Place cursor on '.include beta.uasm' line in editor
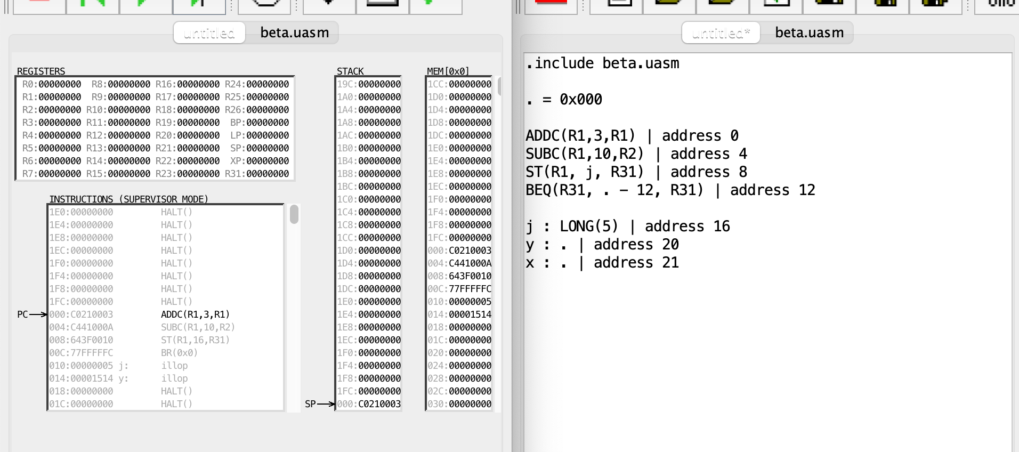The height and width of the screenshot is (452, 1019). 602,63
